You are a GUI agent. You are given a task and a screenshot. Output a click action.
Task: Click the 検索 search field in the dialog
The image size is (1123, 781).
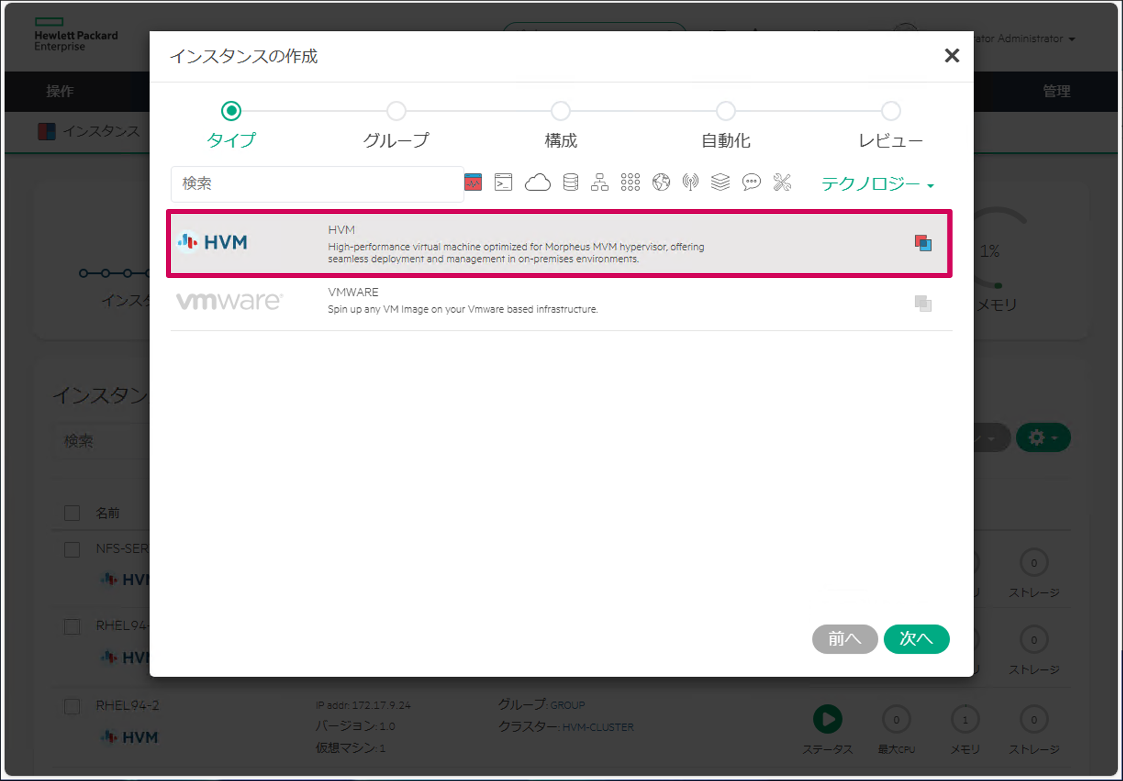click(317, 184)
